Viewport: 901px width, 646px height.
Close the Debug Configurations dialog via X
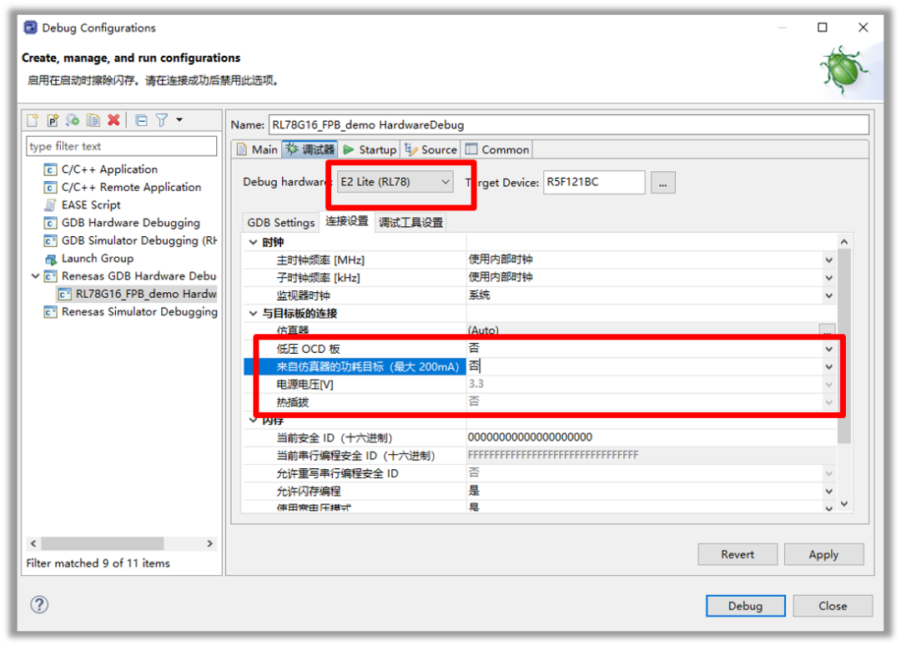pos(863,28)
